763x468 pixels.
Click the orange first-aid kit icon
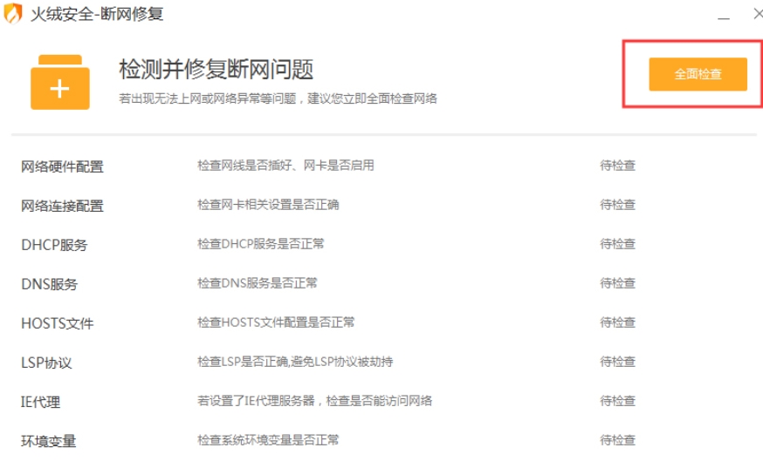60,82
